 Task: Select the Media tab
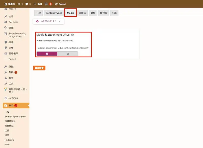point(71,13)
